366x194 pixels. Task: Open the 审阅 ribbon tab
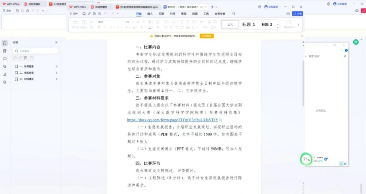click(183, 14)
